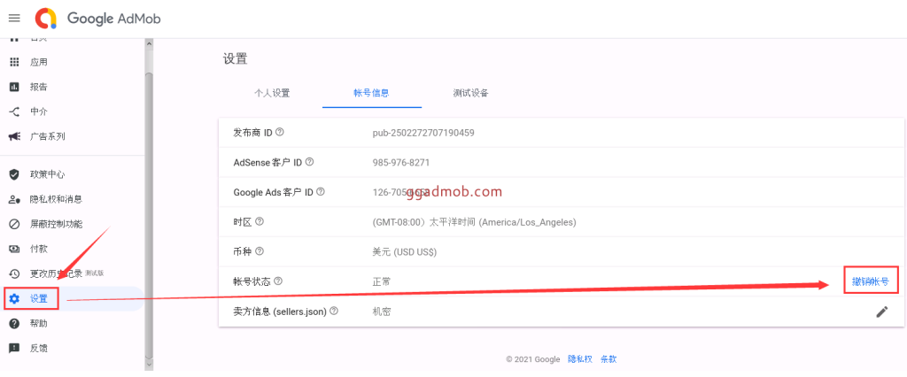Open the 隐私权 footer link
Image resolution: width=907 pixels, height=377 pixels.
[x=579, y=359]
